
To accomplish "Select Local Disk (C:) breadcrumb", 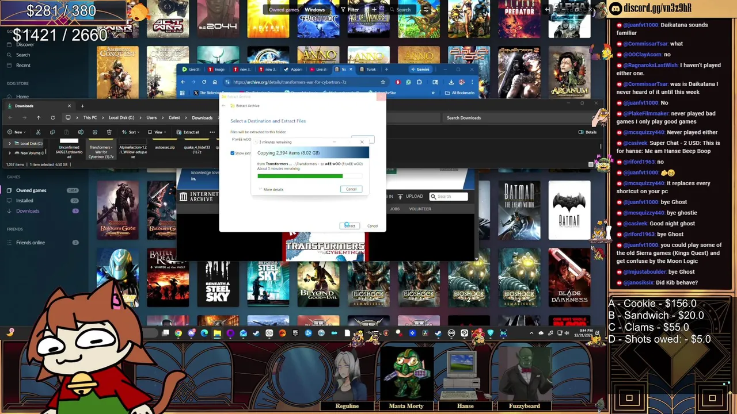I will click(x=121, y=118).
